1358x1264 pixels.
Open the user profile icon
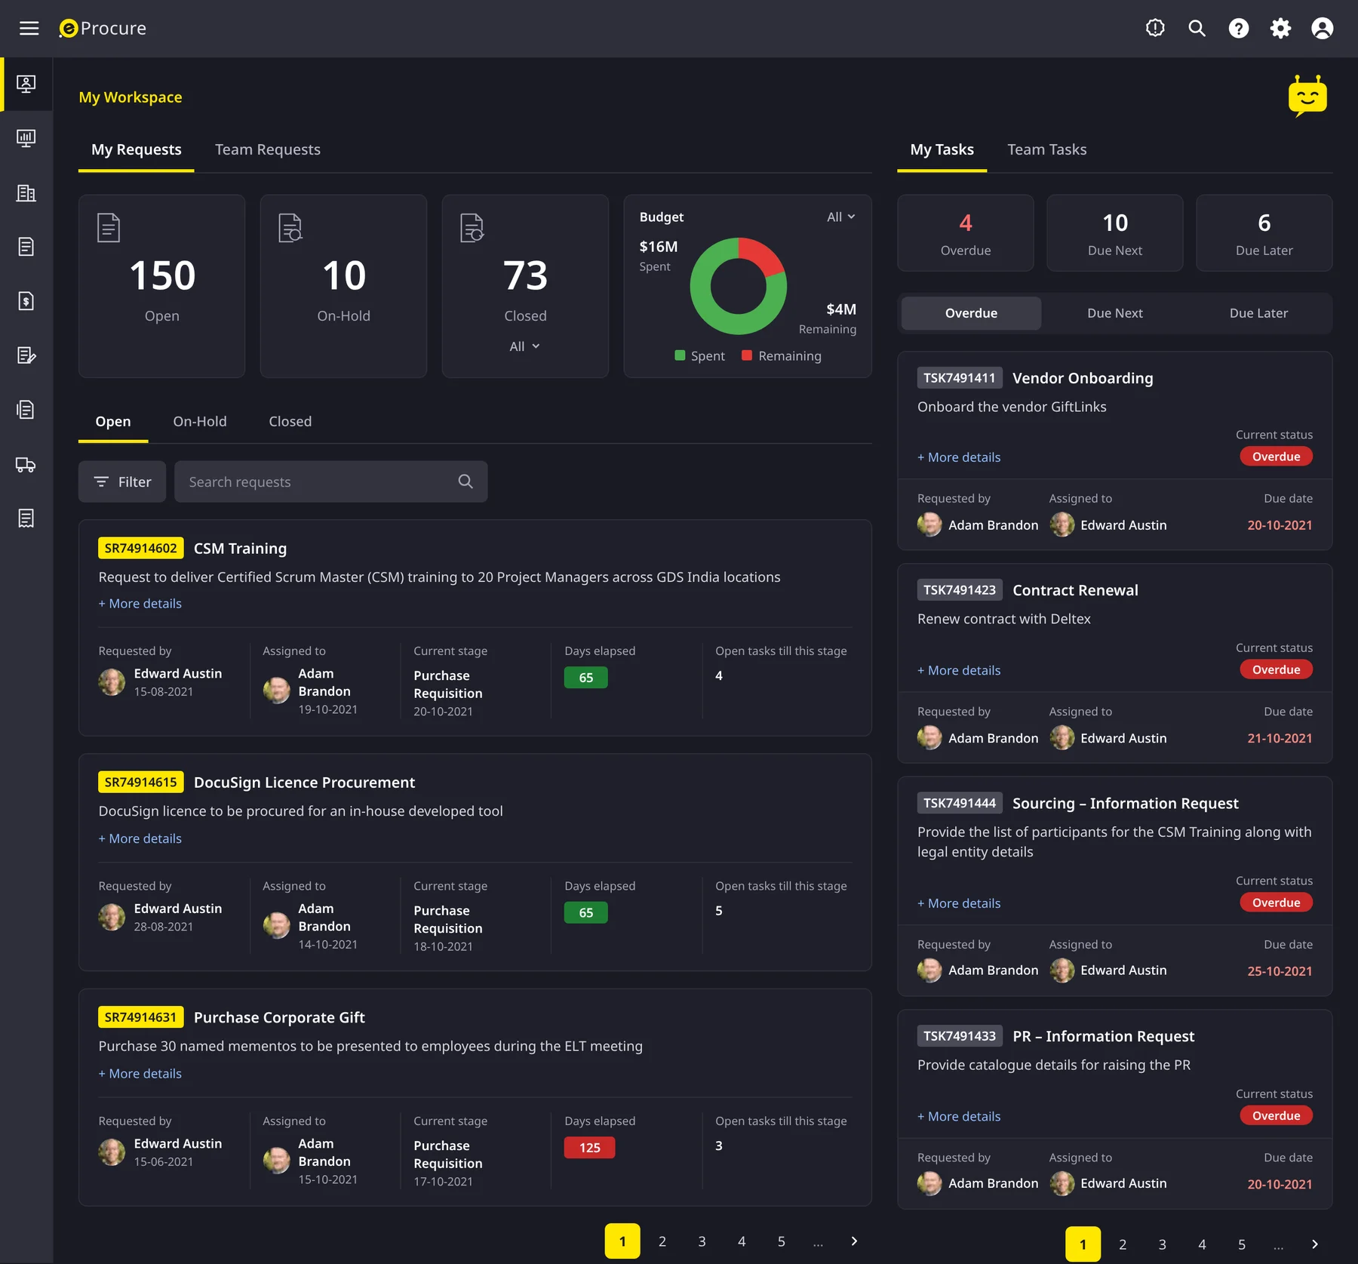[x=1322, y=28]
